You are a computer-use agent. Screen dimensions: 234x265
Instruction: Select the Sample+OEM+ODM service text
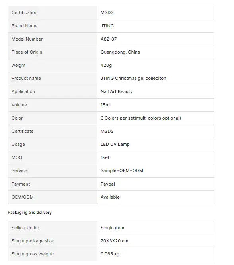click(x=122, y=170)
